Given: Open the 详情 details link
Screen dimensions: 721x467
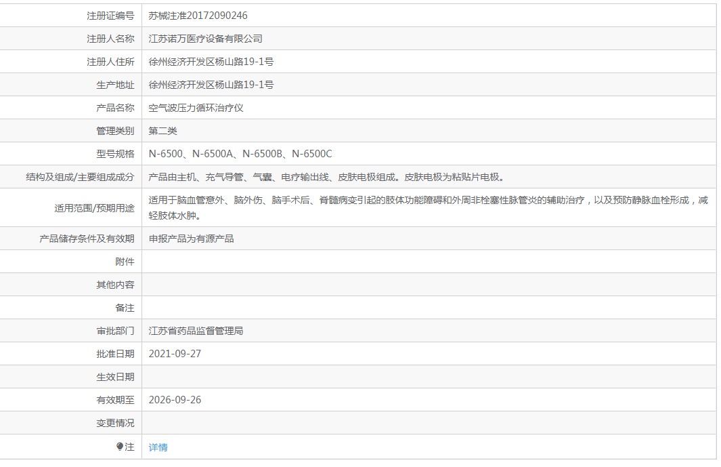Looking at the screenshot, I should 156,445.
